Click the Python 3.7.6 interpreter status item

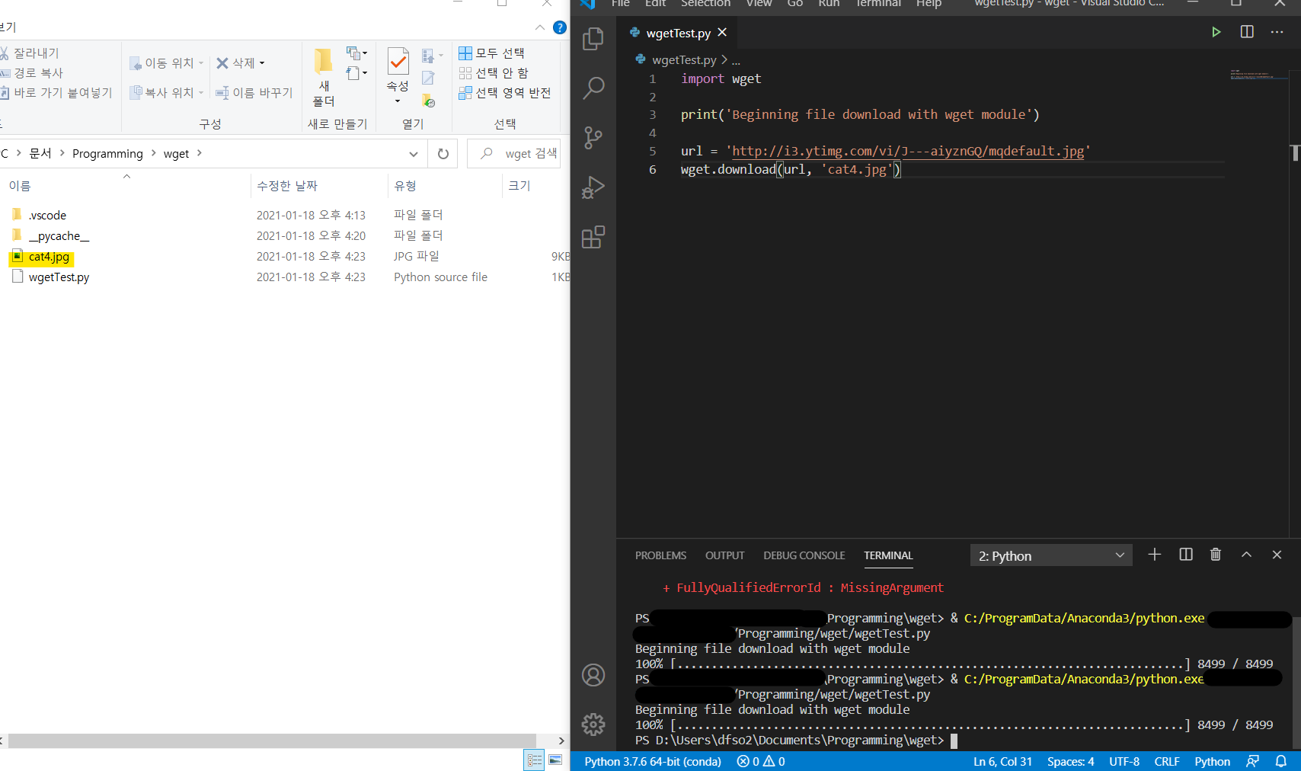(x=652, y=761)
